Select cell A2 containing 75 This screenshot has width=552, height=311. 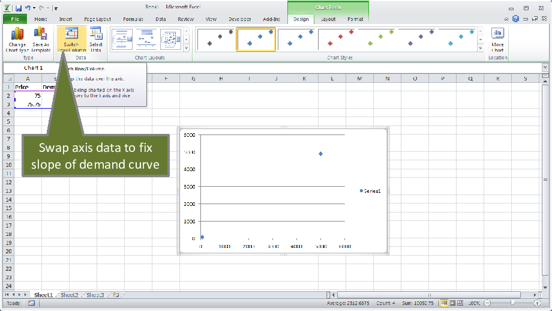click(x=28, y=95)
